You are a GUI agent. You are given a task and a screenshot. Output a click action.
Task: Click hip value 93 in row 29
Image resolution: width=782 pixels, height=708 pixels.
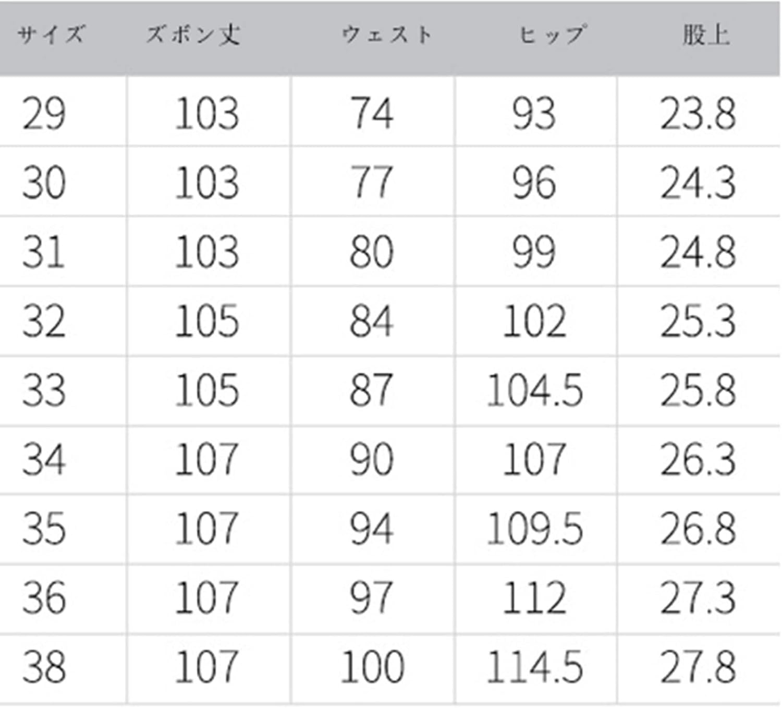(534, 113)
